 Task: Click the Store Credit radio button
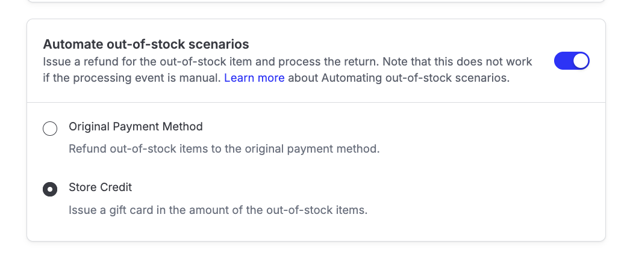(x=50, y=189)
